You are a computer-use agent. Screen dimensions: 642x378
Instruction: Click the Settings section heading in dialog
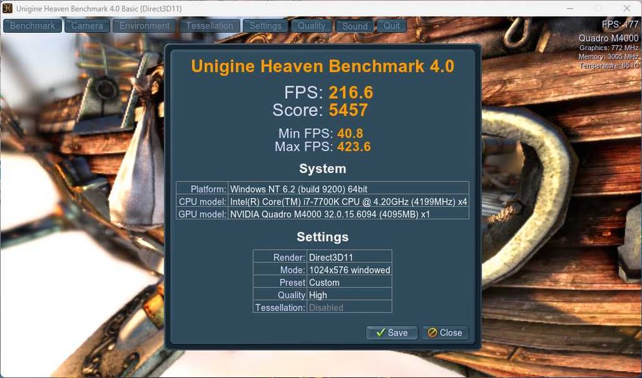[323, 237]
